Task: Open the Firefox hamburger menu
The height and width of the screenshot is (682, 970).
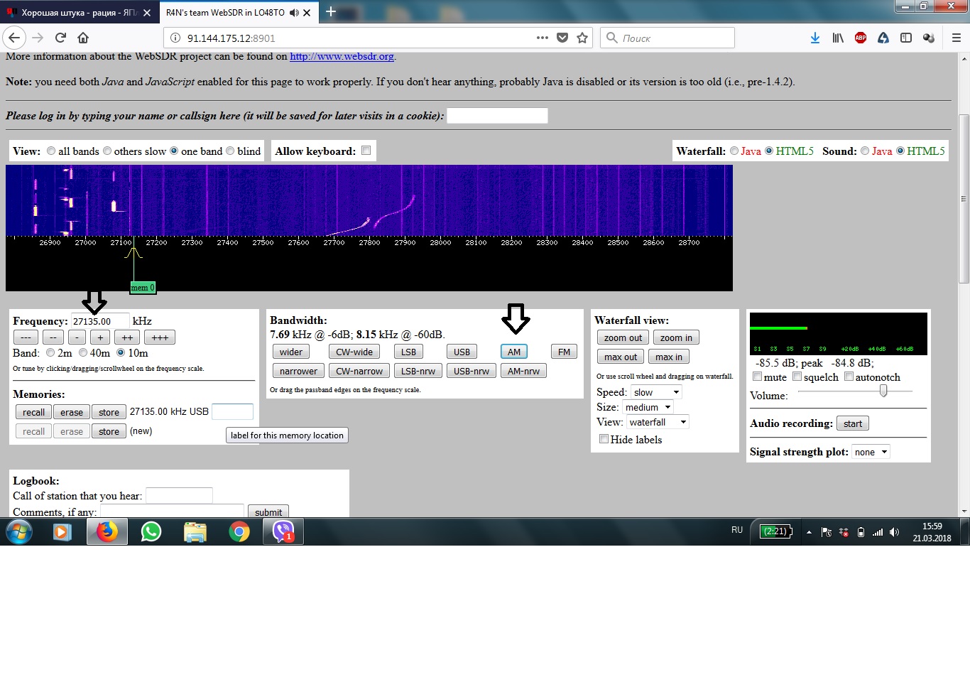Action: (956, 38)
